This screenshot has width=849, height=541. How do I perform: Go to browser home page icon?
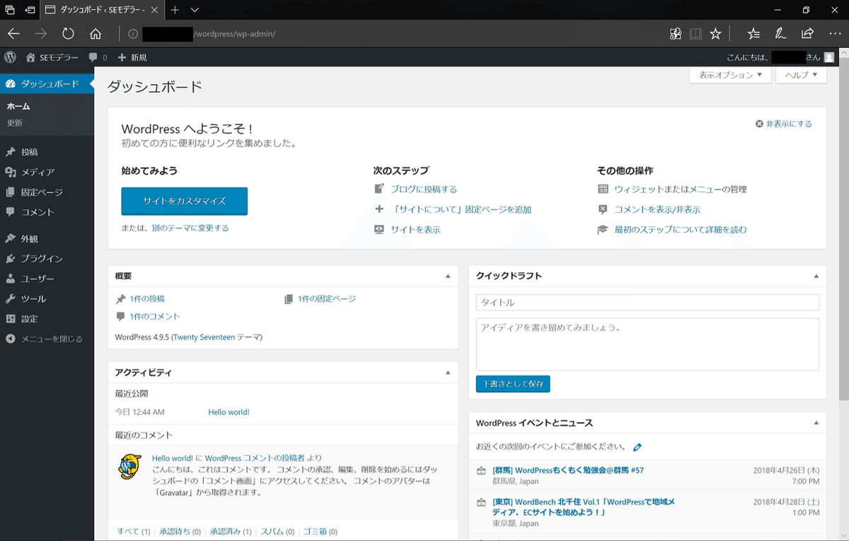(x=96, y=33)
